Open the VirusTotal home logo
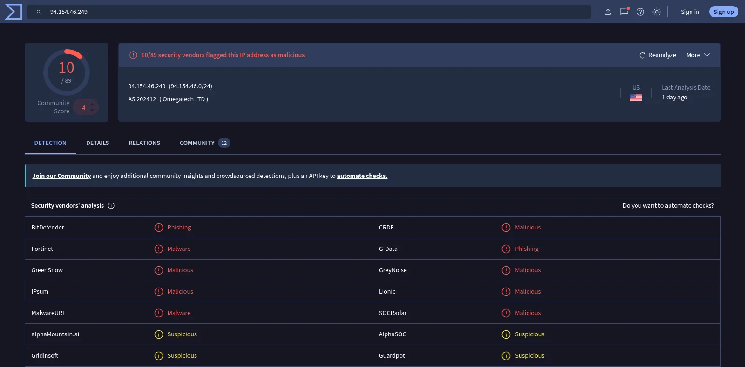745x367 pixels. coord(14,12)
